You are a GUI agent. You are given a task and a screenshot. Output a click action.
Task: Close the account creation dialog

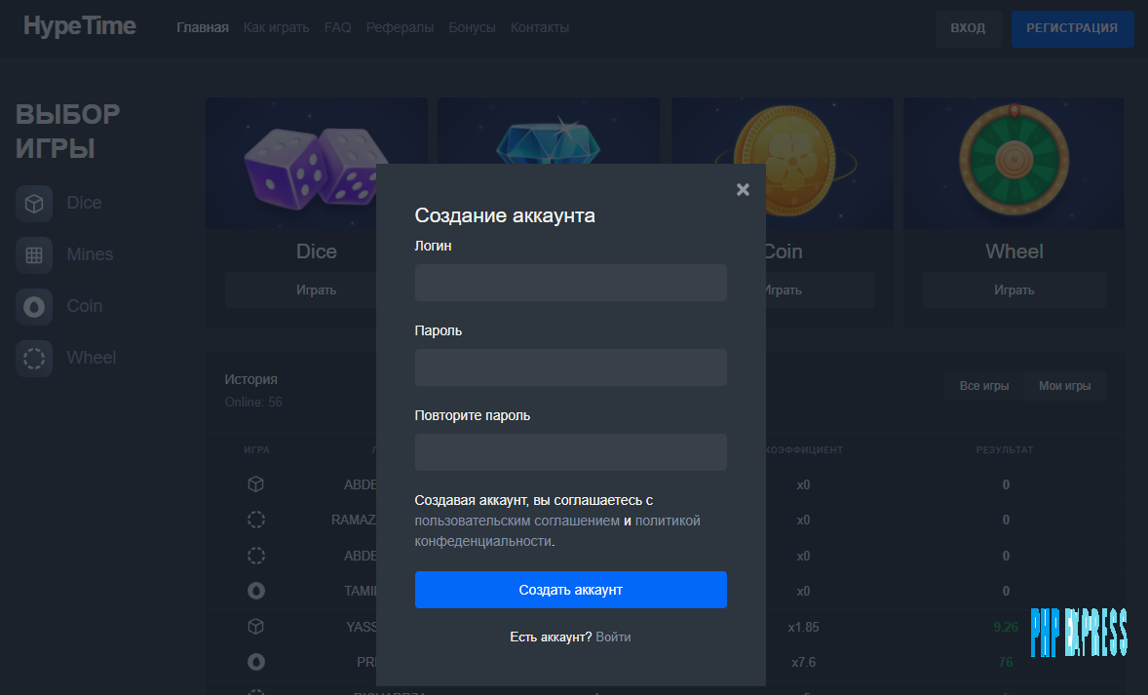(x=743, y=190)
